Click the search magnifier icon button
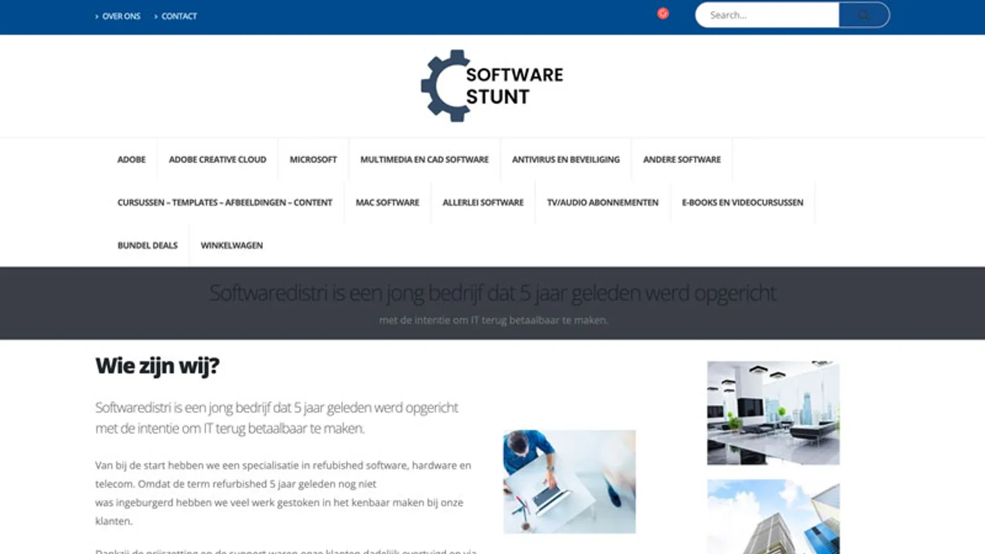This screenshot has height=554, width=985. (x=863, y=15)
